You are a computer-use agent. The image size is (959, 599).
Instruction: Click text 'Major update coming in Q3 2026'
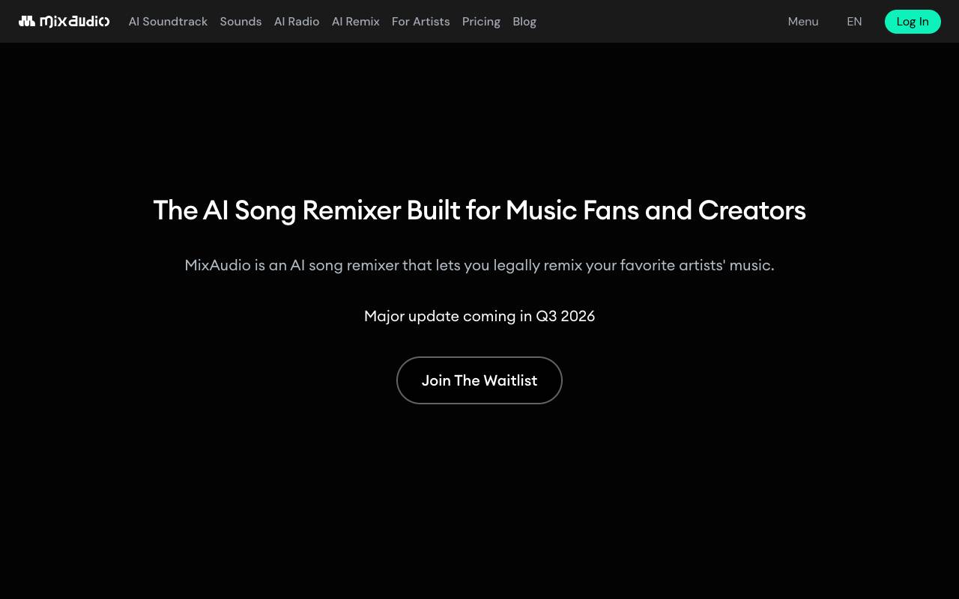point(479,316)
